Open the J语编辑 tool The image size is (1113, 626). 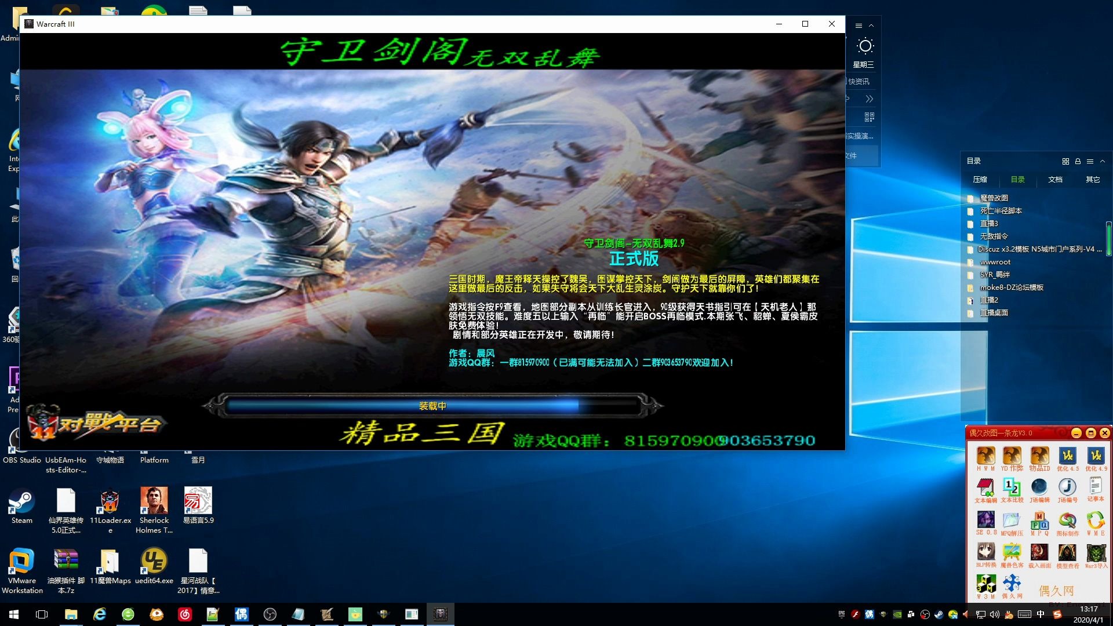click(x=1039, y=490)
